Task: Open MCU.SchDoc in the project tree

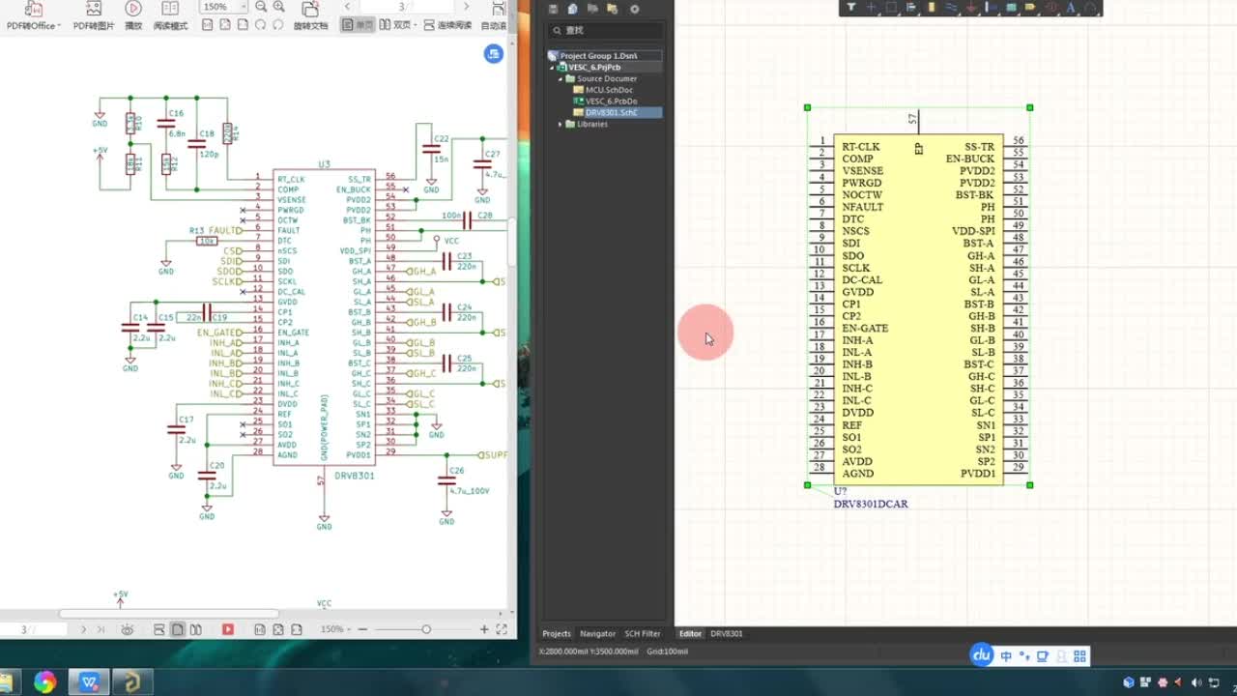Action: pos(609,90)
